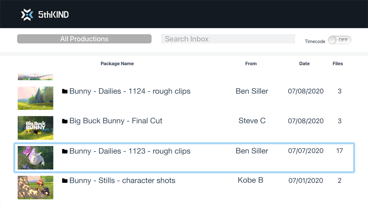Click the 5thKIND logo icon

[27, 15]
